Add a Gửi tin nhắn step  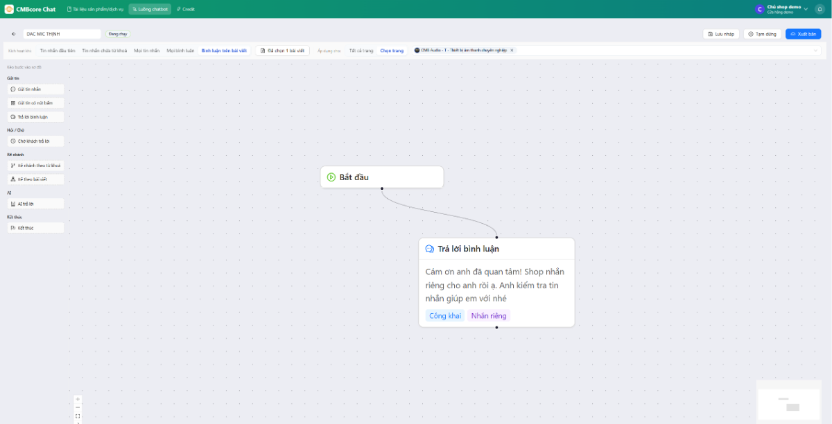click(x=35, y=89)
